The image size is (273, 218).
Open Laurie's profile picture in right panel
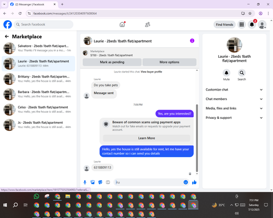click(x=234, y=45)
